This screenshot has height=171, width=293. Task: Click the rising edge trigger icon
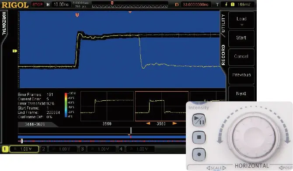(x=226, y=4)
